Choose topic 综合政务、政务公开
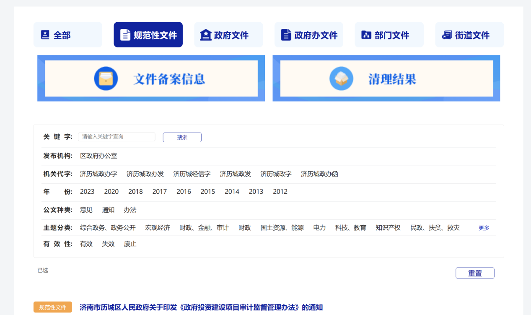 click(108, 228)
